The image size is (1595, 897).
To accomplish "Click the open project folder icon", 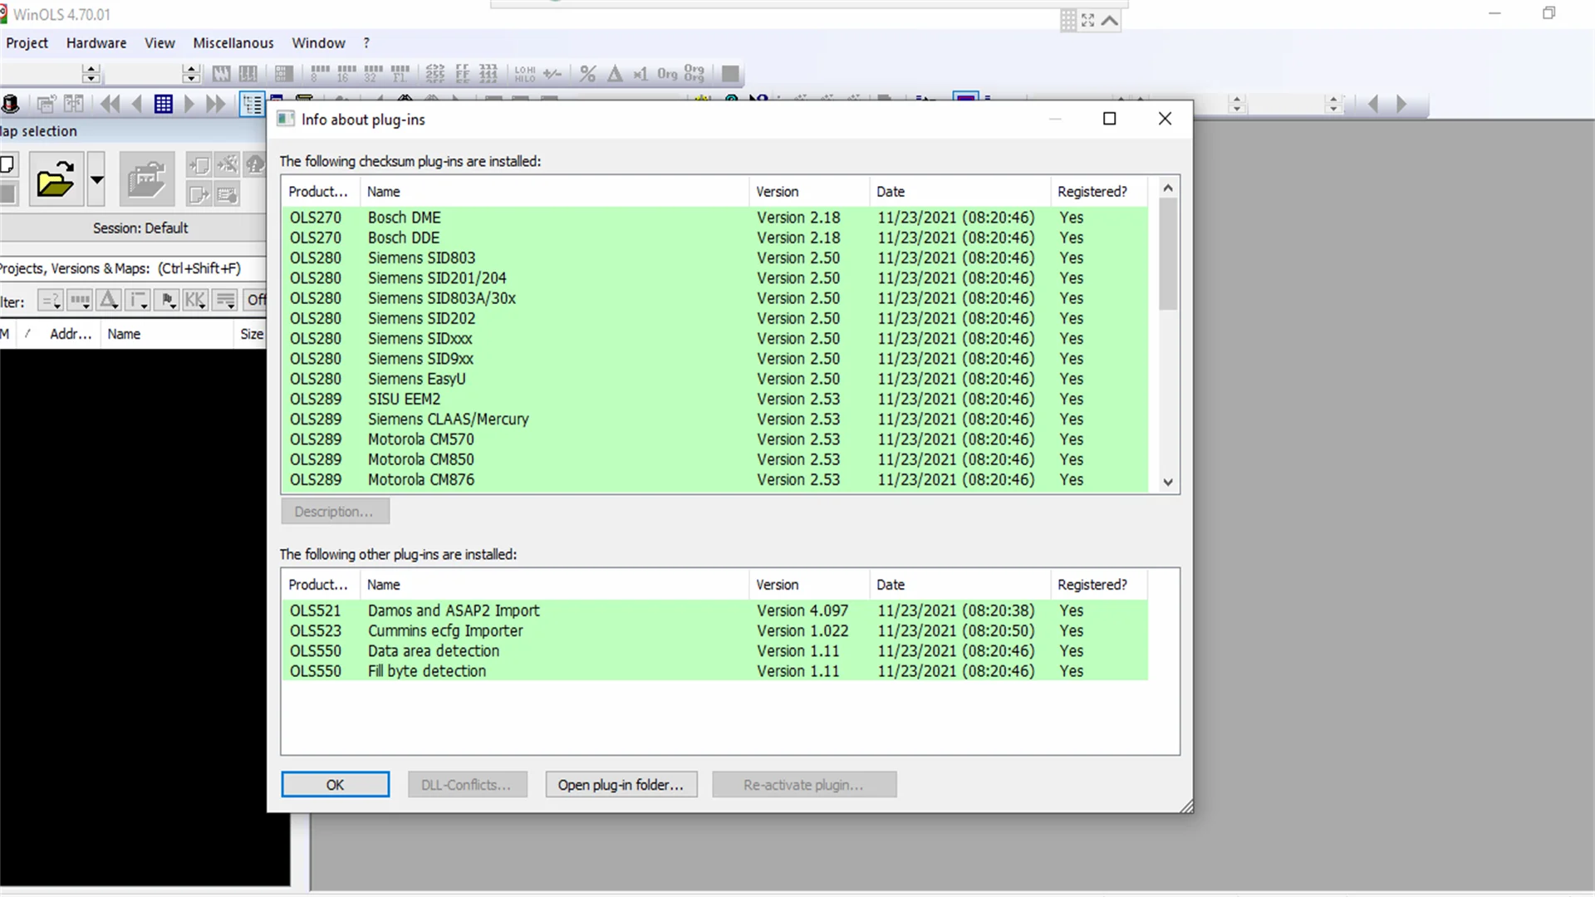I will pyautogui.click(x=55, y=179).
